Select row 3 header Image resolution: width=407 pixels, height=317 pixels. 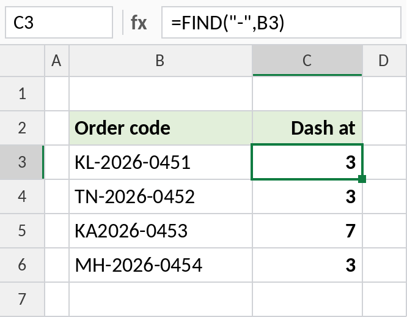23,162
